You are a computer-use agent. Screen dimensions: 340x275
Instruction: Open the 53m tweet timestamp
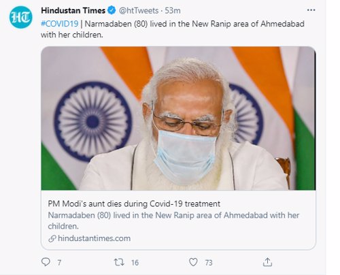(173, 10)
